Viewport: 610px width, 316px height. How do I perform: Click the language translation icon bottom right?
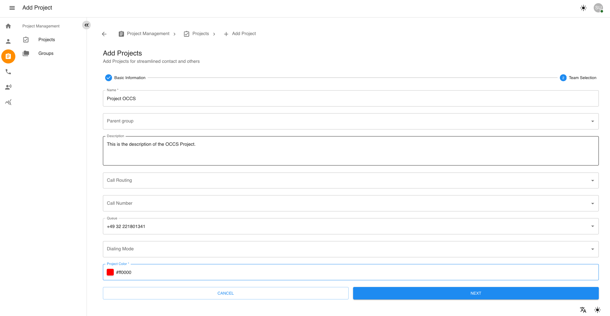583,310
